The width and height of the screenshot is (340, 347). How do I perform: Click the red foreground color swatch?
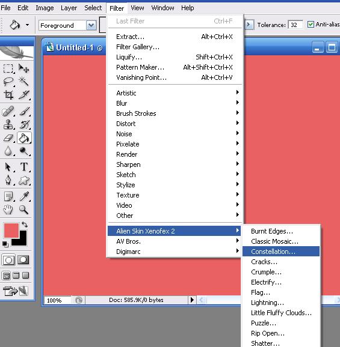point(11,231)
